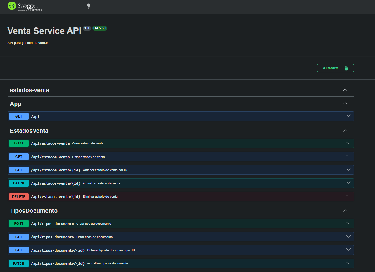This screenshot has height=272, width=375.
Task: Click GET badge for Listar estados de venta
Action: click(19, 157)
